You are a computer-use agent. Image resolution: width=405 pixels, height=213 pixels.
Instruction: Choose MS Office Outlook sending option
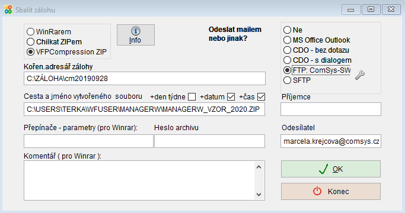(287, 40)
